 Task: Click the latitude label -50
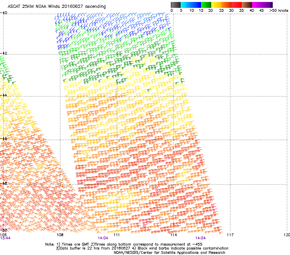pyautogui.click(x=4, y=230)
